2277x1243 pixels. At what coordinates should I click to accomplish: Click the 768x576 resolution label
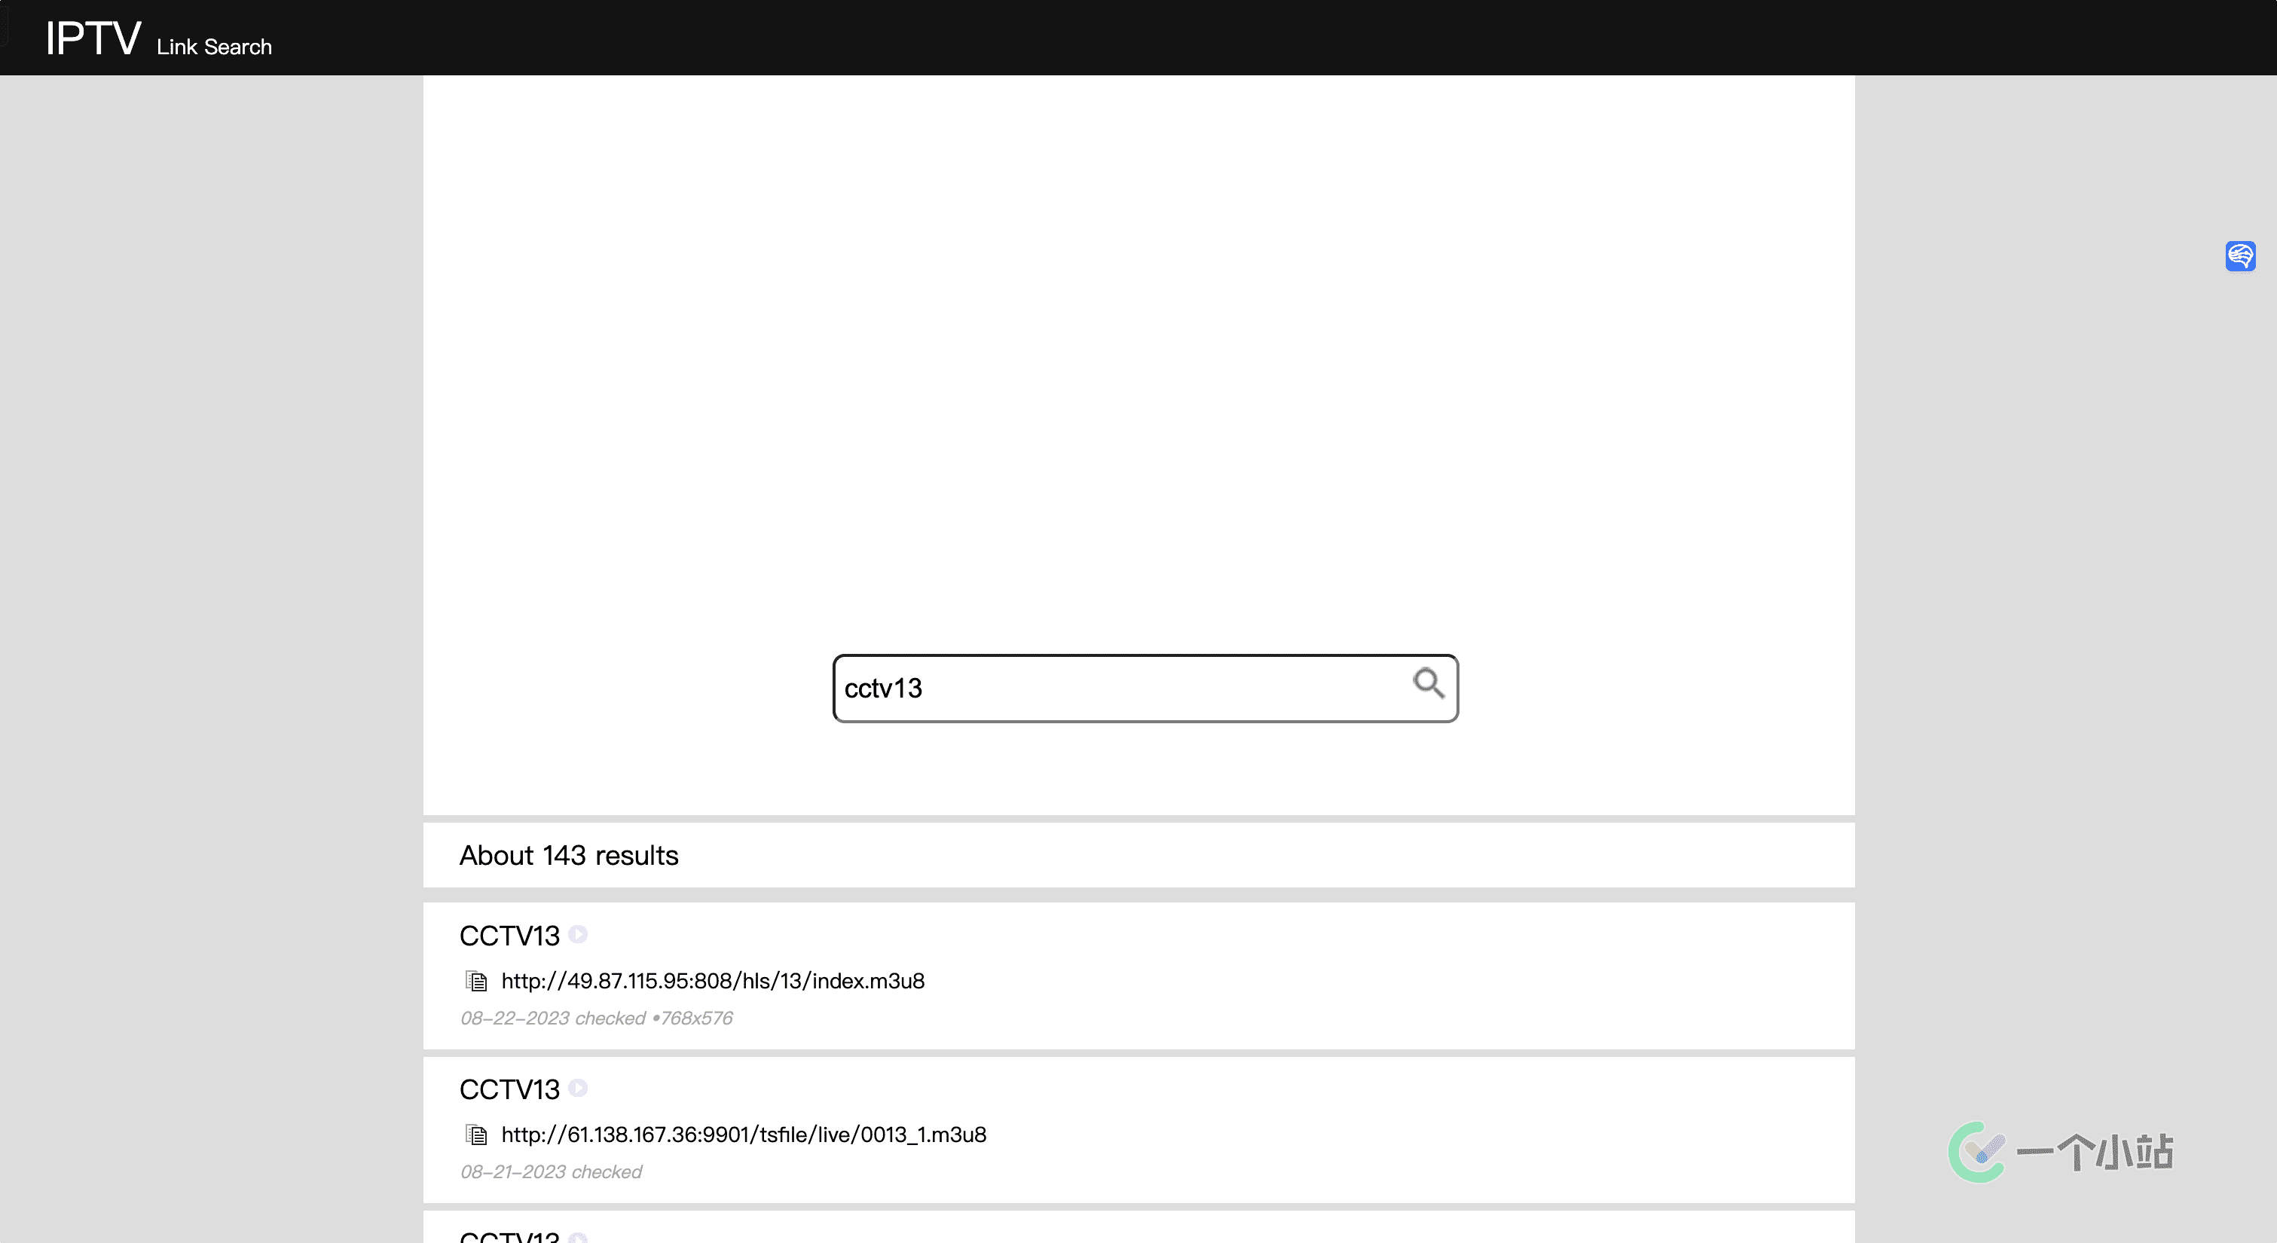(696, 1018)
